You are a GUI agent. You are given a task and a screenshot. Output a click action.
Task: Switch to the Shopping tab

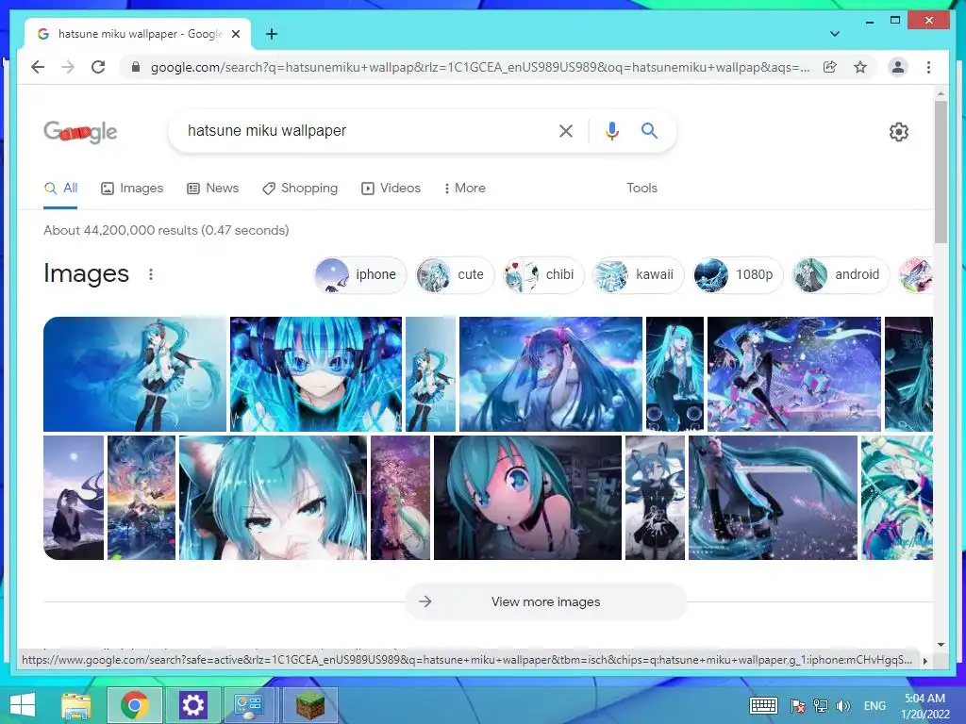(300, 188)
